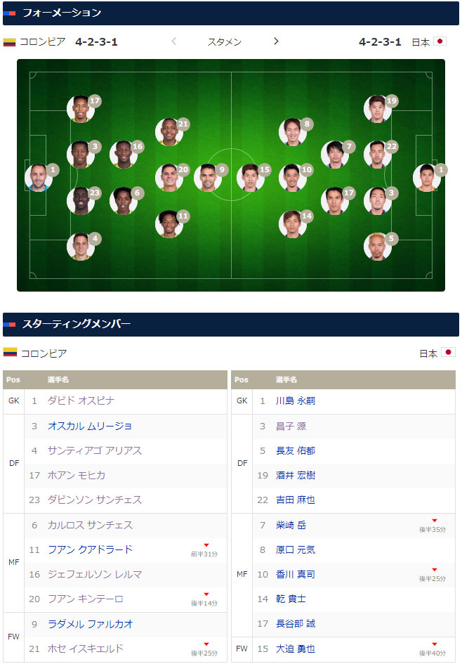Image resolution: width=462 pixels, height=664 pixels.
Task: Open 大迫 勇也 player link
Action: point(296,649)
